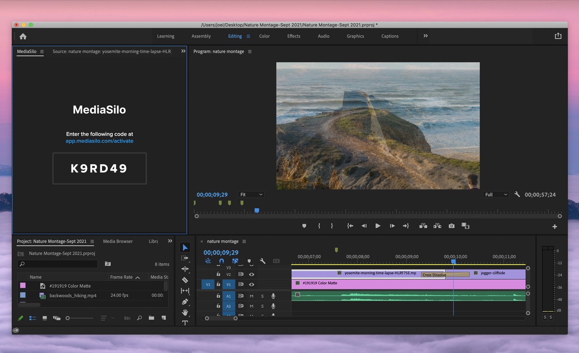Go to the Home screen icon
Viewport: 579px width, 353px height.
tap(23, 36)
